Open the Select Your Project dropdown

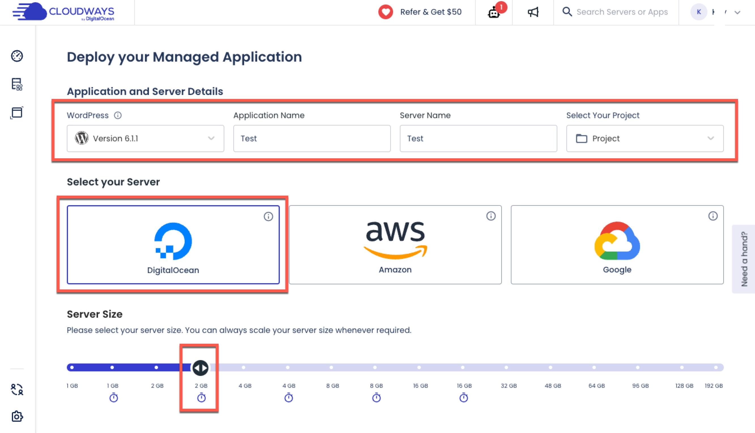point(645,138)
